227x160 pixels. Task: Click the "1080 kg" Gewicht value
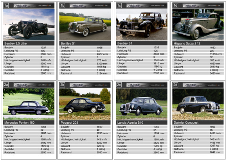(x=158, y=146)
